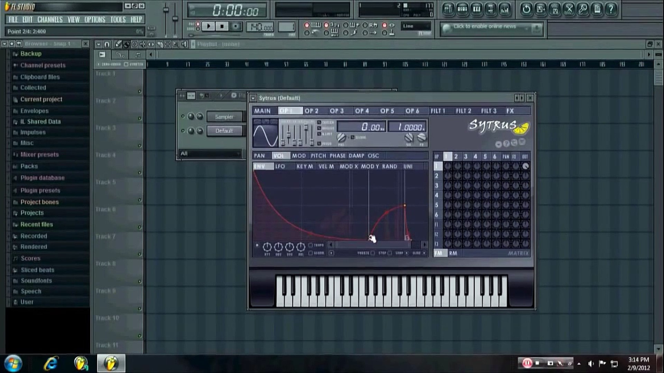This screenshot has height=373, width=664.
Task: Open the Windows Start button
Action: click(x=13, y=364)
